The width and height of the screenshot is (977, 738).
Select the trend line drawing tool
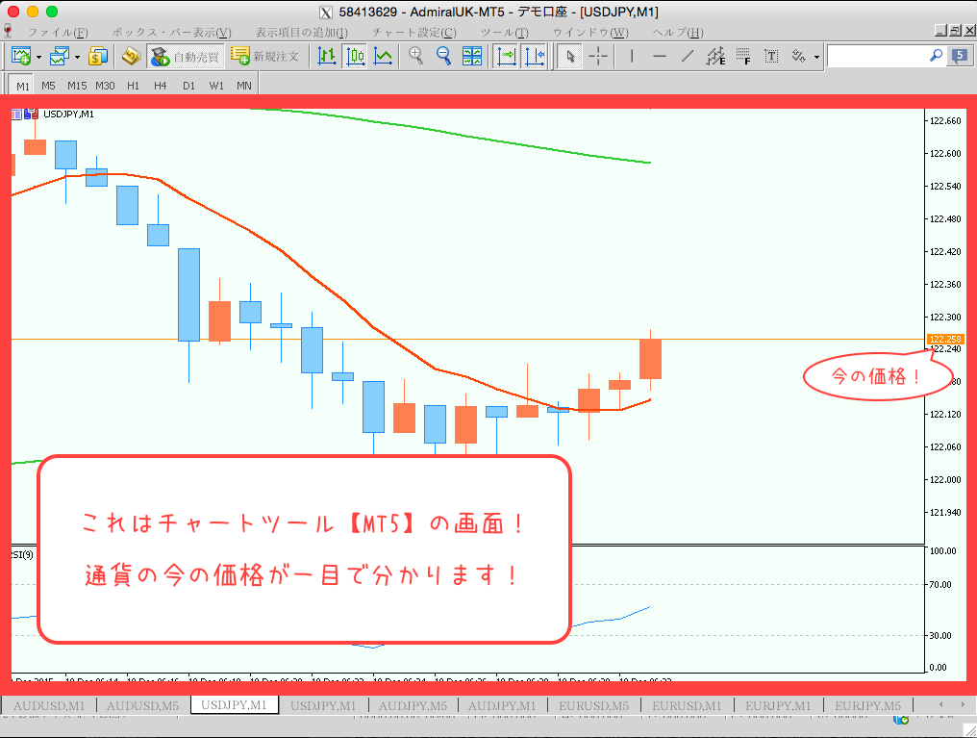(688, 56)
